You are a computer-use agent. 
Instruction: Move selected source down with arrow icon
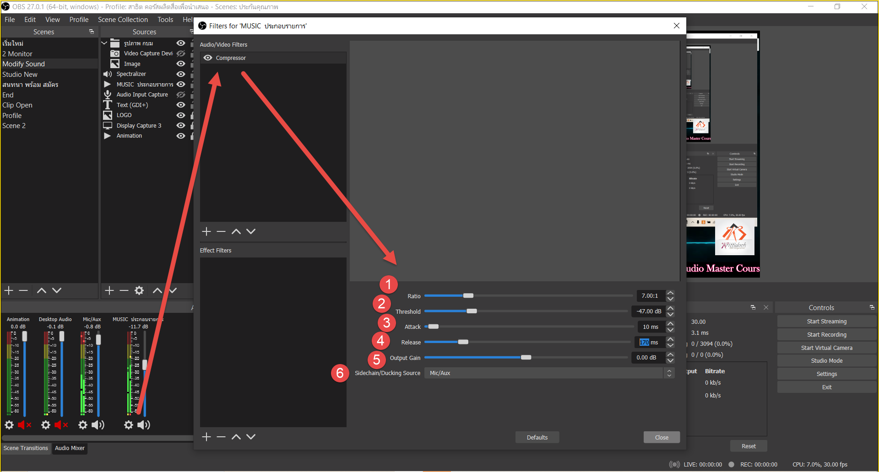pyautogui.click(x=173, y=290)
